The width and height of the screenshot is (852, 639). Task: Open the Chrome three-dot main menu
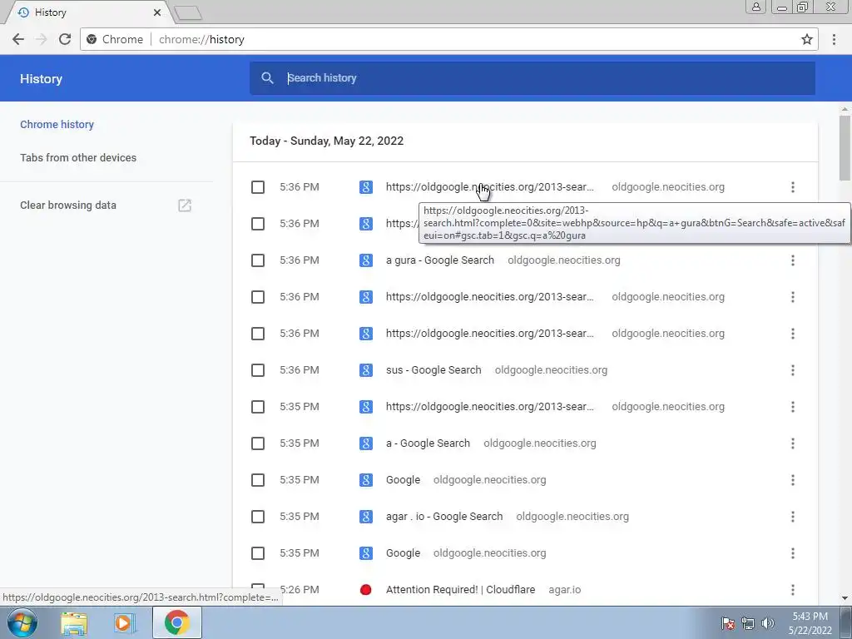point(834,39)
